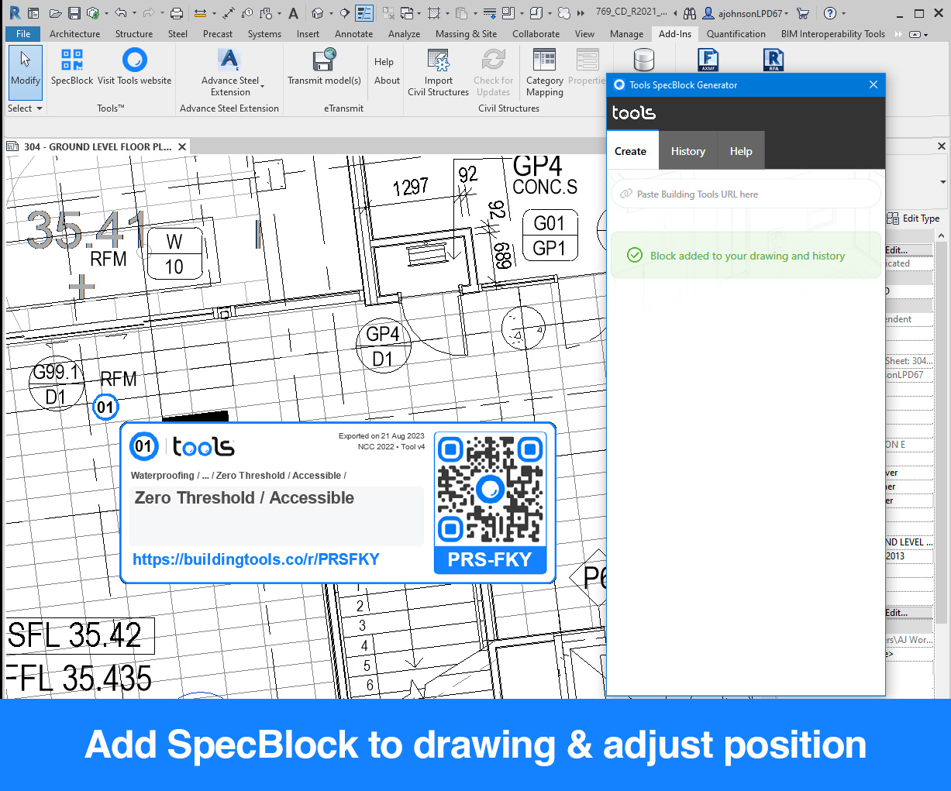This screenshot has height=791, width=951.
Task: Switch to the Architecture ribbon tab
Action: (x=74, y=34)
